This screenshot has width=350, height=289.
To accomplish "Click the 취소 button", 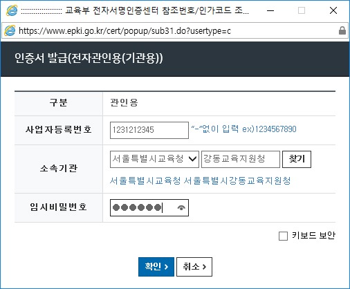I will point(194,267).
